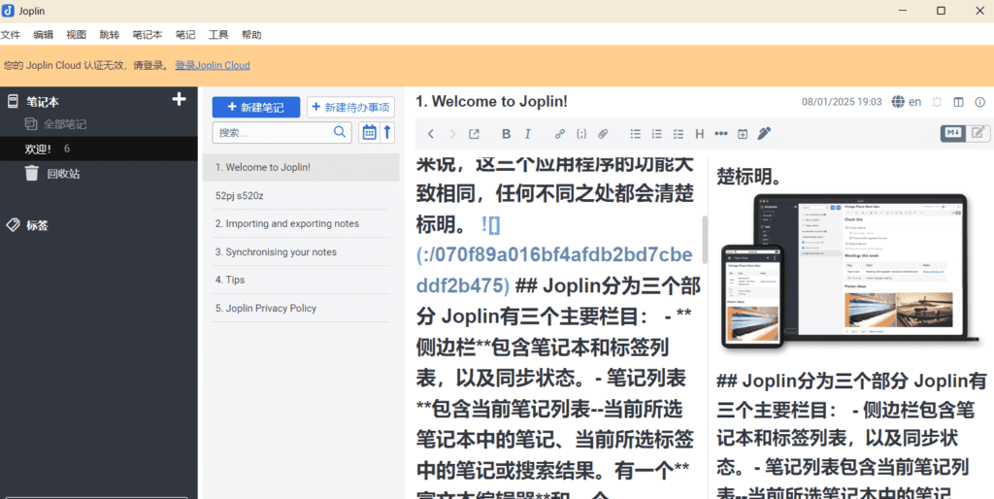Click the search magnifier icon
This screenshot has width=994, height=499.
click(x=341, y=132)
